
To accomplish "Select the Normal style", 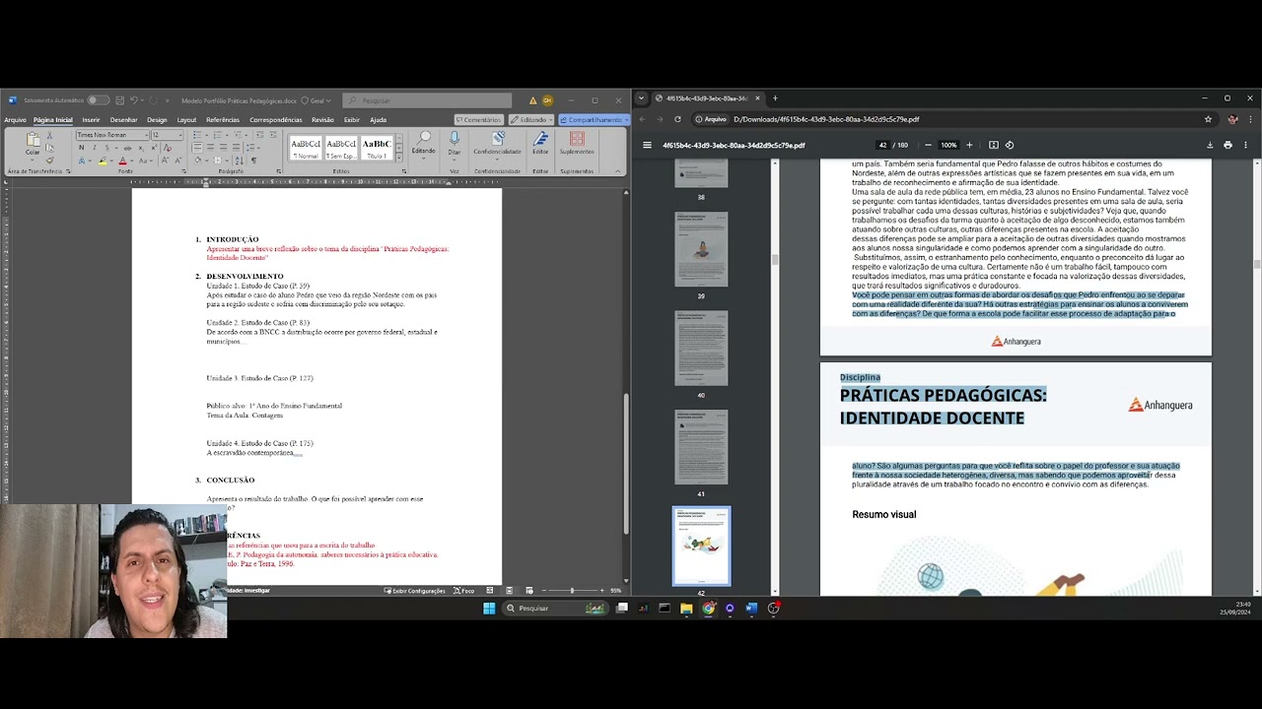I will click(306, 148).
